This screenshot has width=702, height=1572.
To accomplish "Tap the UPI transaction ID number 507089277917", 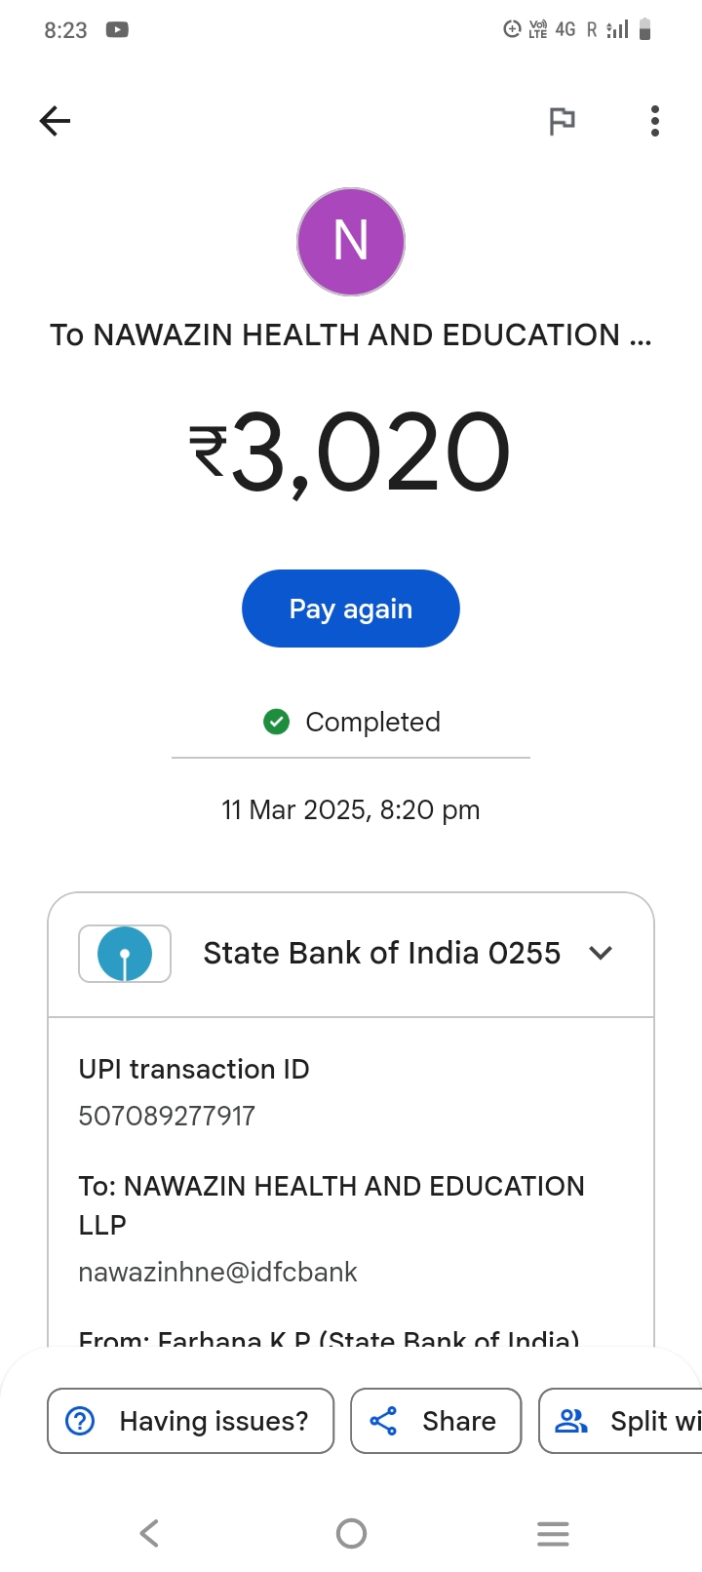I will point(167,1116).
